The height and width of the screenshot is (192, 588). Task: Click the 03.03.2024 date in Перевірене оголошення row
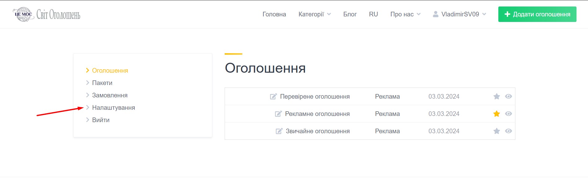tap(444, 96)
